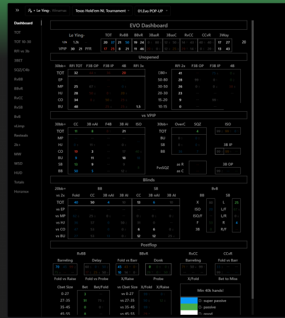This screenshot has height=318, width=285.
Task: Click the Min 40k hands! notice
Action: coord(210,291)
